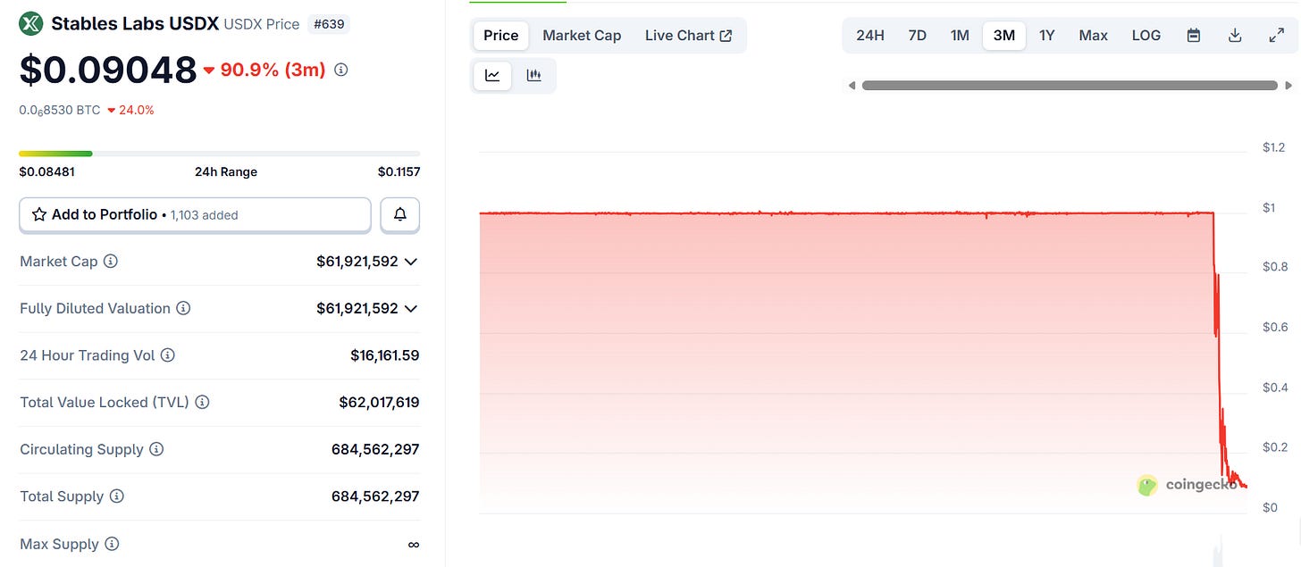Click the bell price alert button

click(x=400, y=214)
